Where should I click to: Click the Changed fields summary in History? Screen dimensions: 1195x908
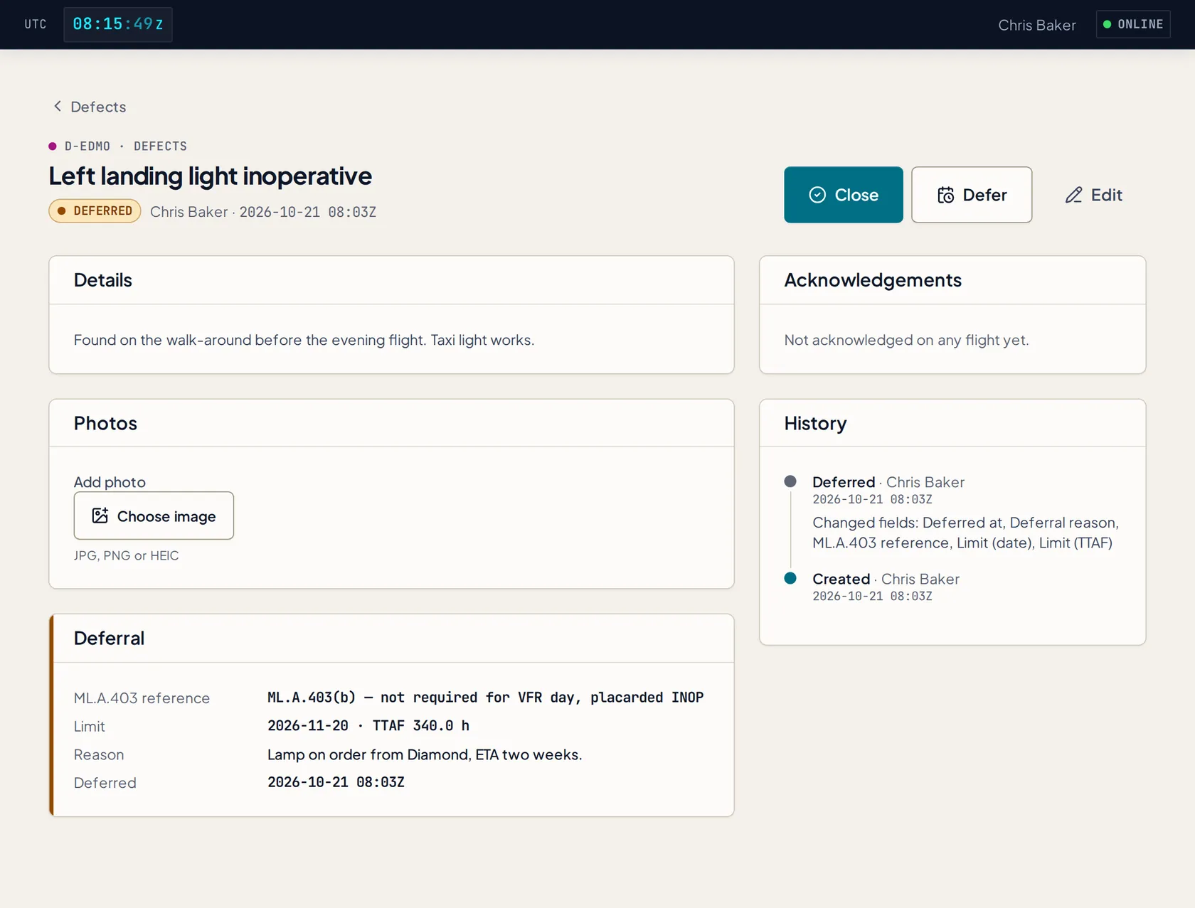pos(965,533)
